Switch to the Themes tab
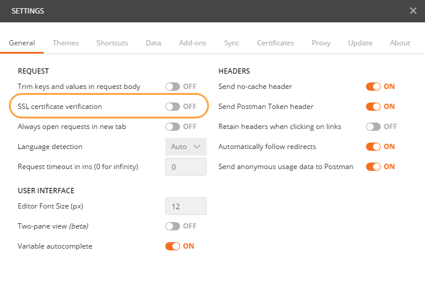The height and width of the screenshot is (281, 425). tap(66, 43)
